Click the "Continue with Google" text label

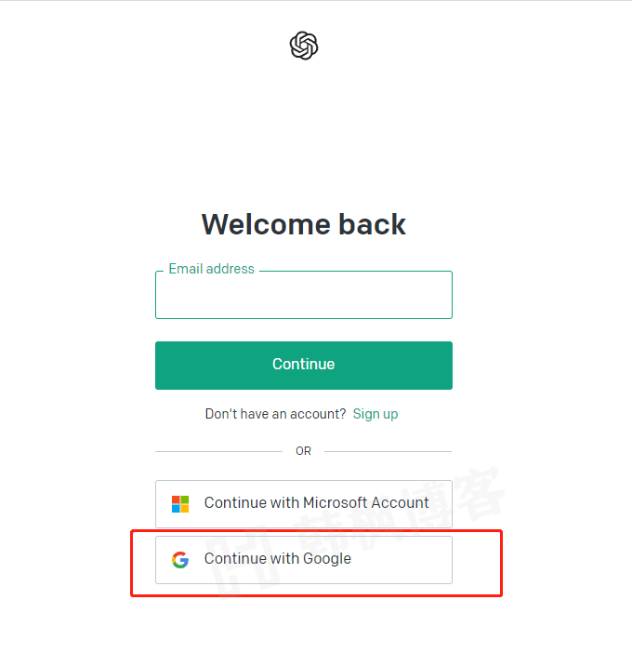278,559
